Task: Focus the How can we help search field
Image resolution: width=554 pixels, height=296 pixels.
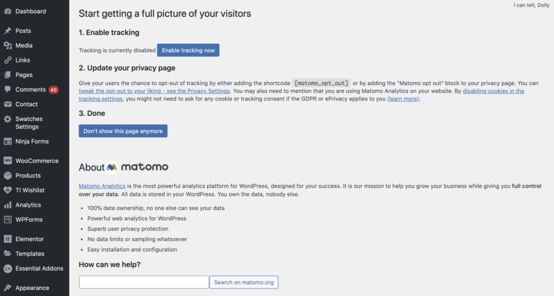Action: click(x=144, y=282)
